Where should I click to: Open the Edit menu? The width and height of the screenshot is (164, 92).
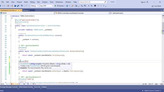click(7, 2)
